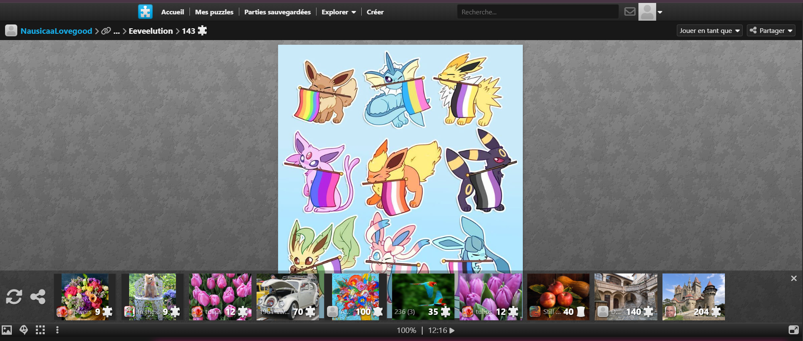
Task: Refresh the suggested puzzles strip
Action: tap(14, 297)
